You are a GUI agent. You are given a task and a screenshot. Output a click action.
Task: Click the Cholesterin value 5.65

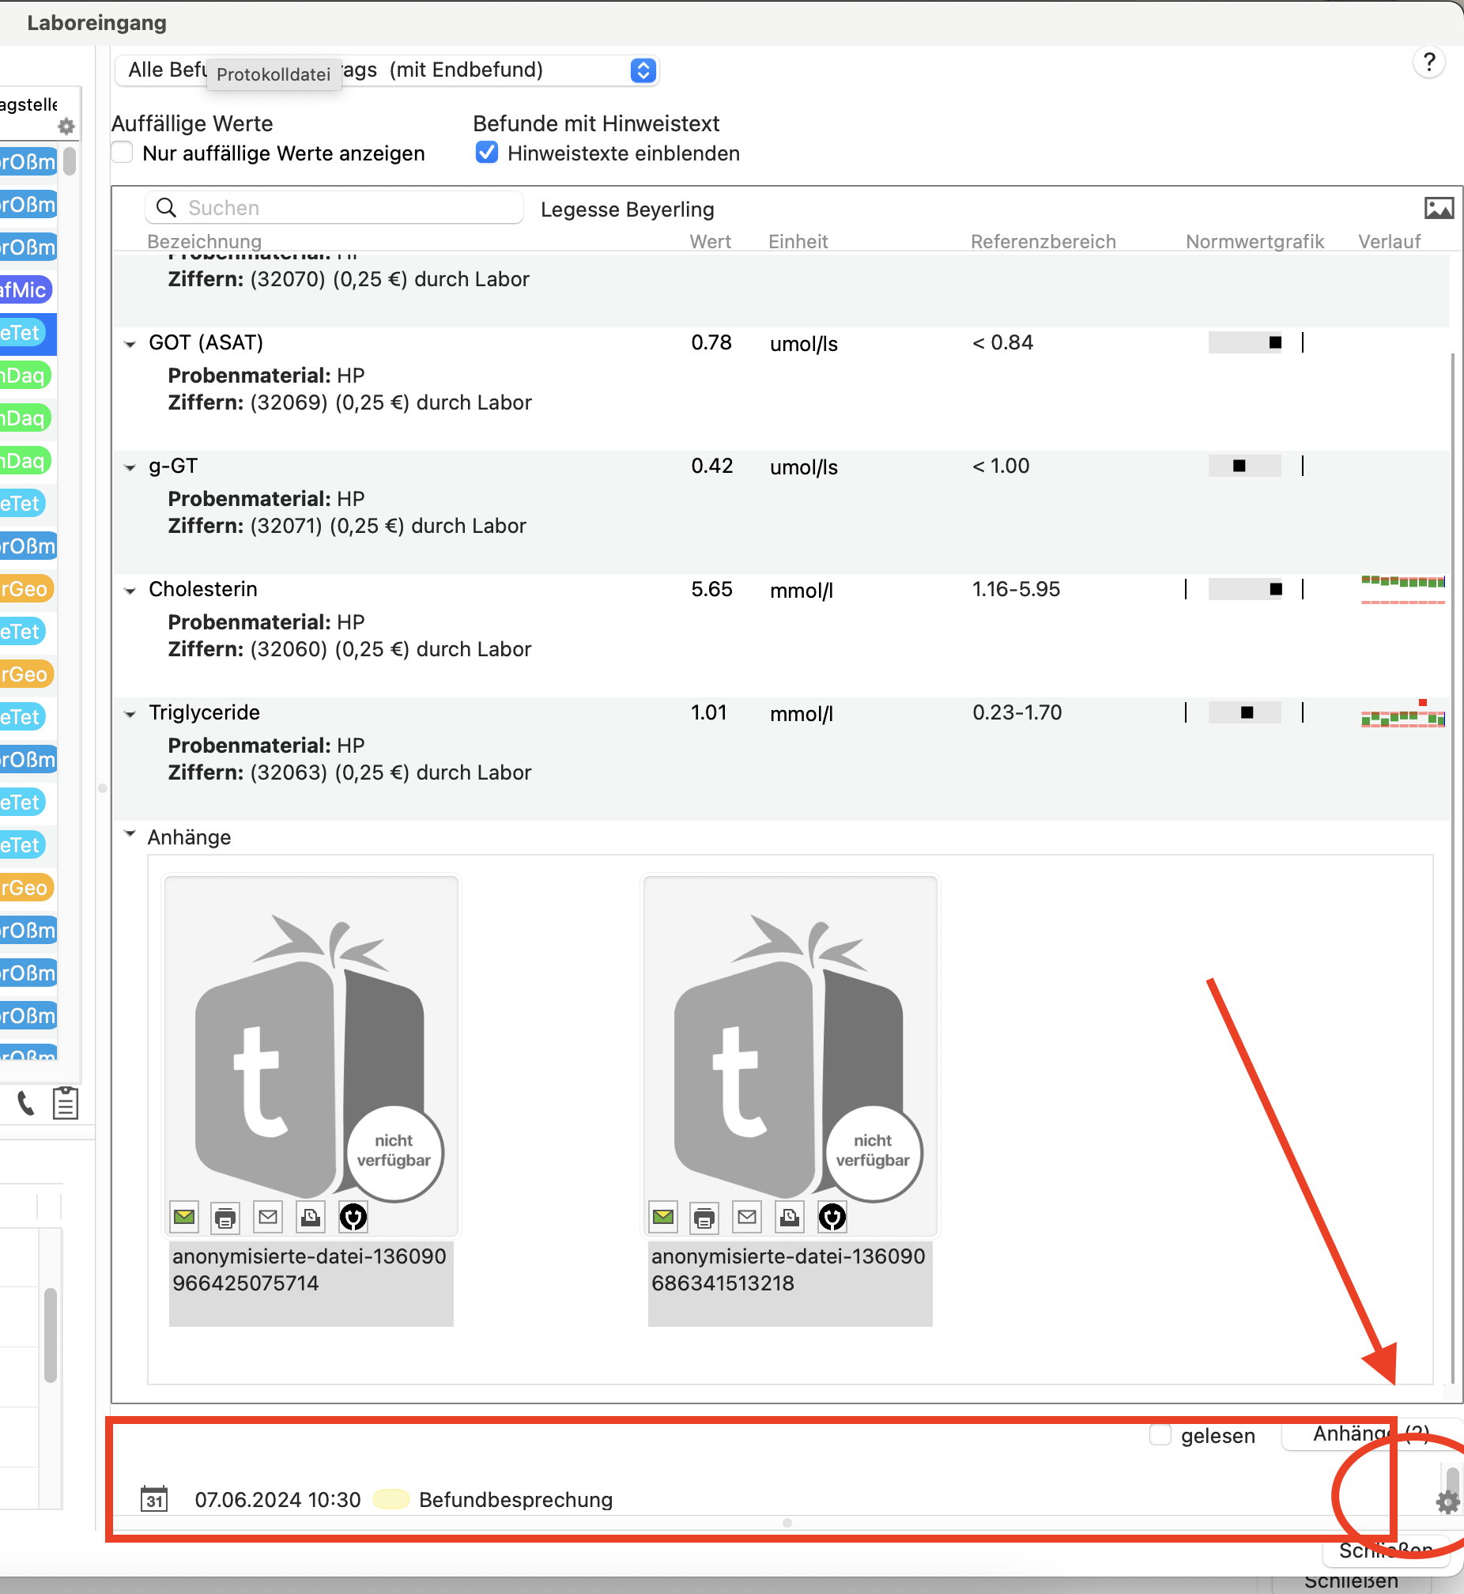tap(711, 589)
